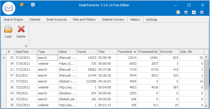The height and width of the screenshot is (109, 210).
Task: Click the monitor skin icon
Action: tap(33, 5)
